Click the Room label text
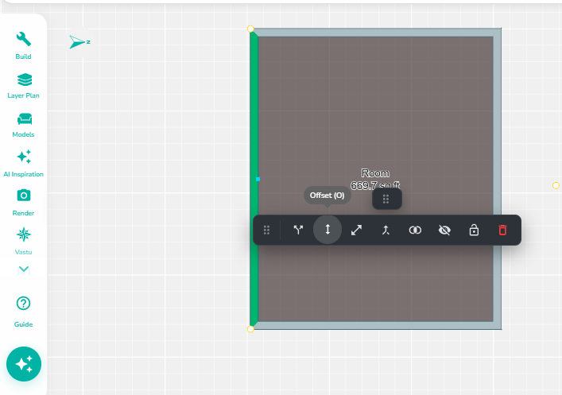The image size is (562, 395). [375, 173]
